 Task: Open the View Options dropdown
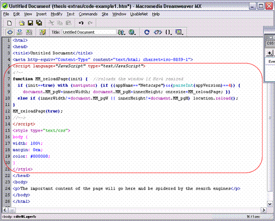pos(179,32)
